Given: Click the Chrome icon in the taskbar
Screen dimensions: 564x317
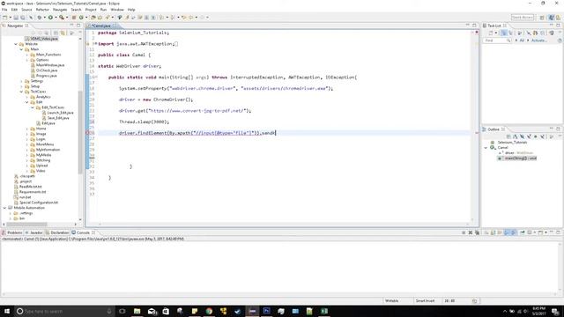Looking at the screenshot, I should click(209, 311).
